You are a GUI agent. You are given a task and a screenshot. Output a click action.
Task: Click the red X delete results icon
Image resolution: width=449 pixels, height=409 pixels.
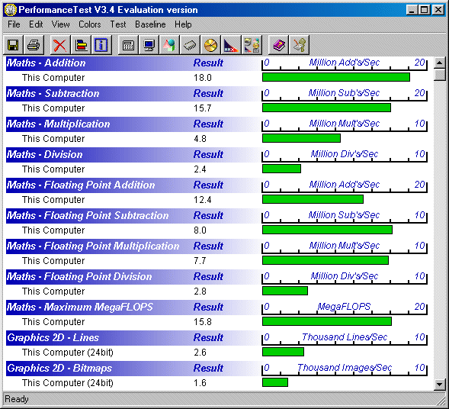(x=60, y=45)
